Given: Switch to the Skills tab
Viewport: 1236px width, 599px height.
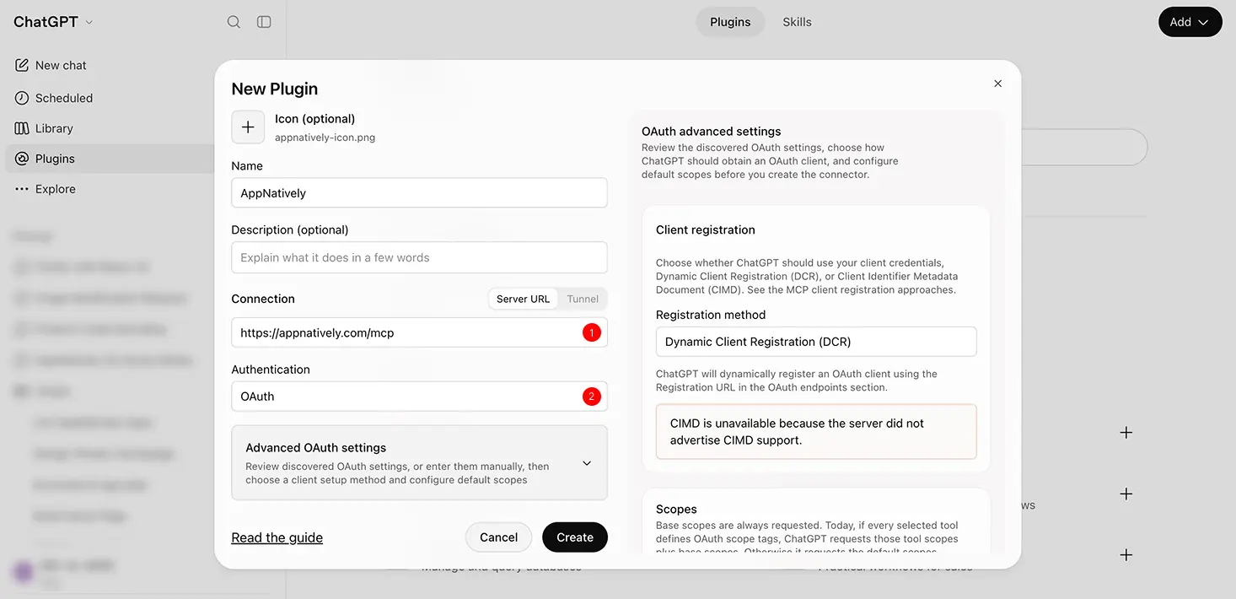Looking at the screenshot, I should pyautogui.click(x=797, y=22).
